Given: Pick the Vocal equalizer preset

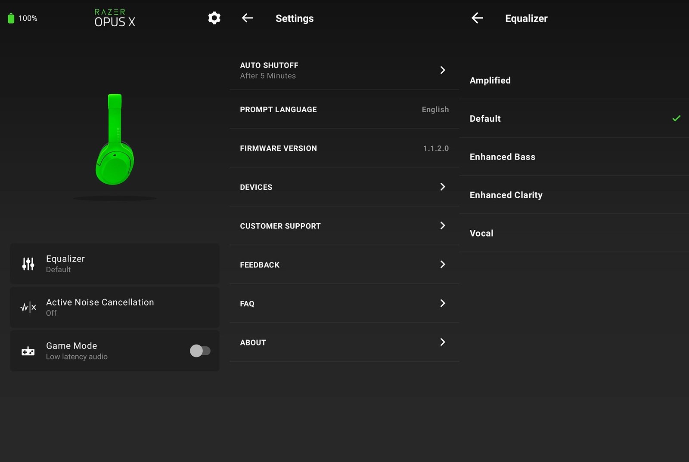Looking at the screenshot, I should pyautogui.click(x=574, y=233).
